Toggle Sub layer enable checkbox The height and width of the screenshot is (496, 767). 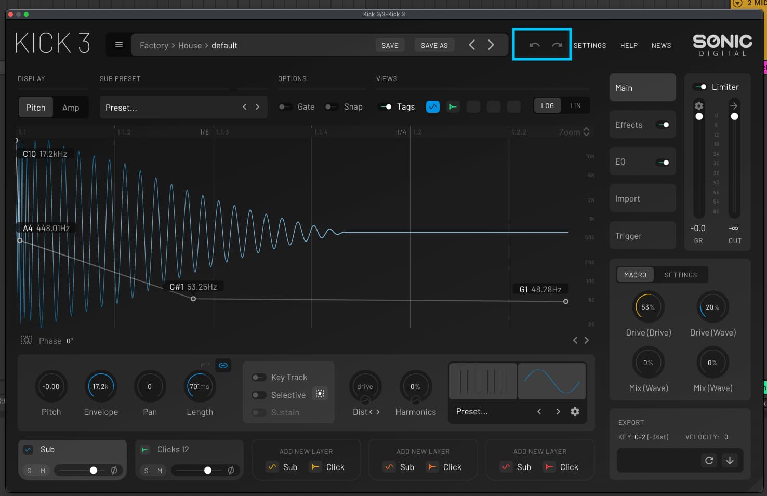[29, 449]
